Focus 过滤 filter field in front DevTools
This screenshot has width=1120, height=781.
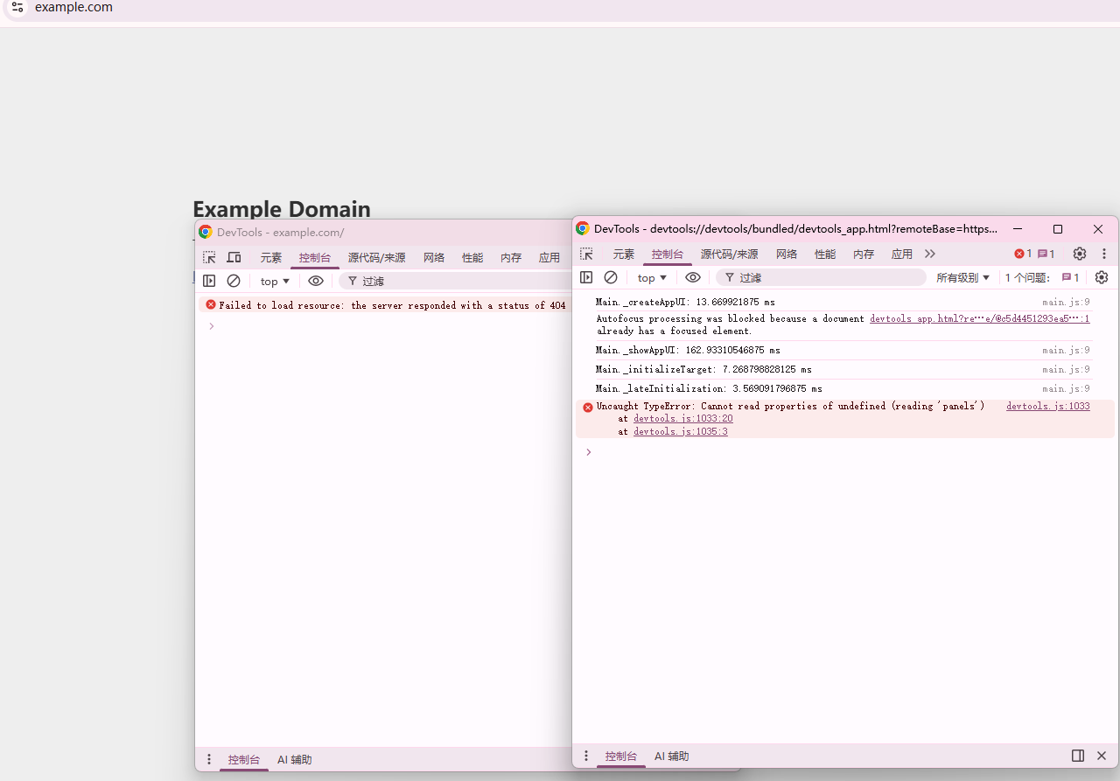coord(821,277)
